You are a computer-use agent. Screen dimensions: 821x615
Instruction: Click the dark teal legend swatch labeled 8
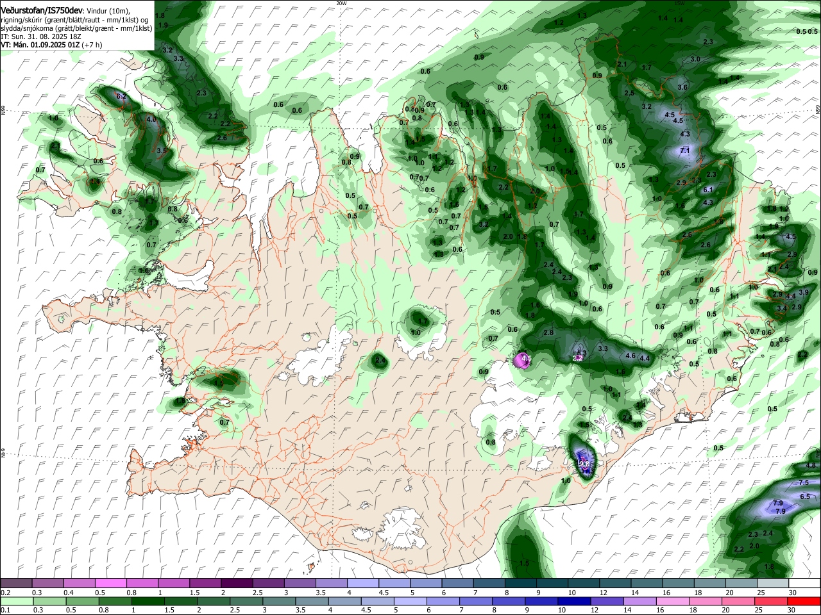pos(520,584)
